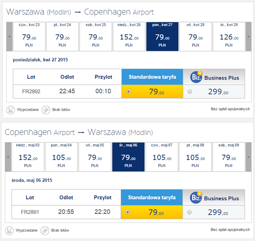Show later return dates with right arrow
255x241 pixels.
(x=248, y=157)
